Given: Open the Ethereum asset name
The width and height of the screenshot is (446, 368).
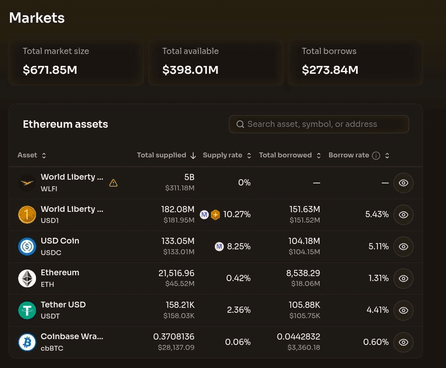Looking at the screenshot, I should [x=60, y=272].
